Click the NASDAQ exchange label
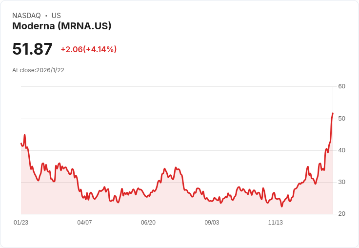 (26, 16)
